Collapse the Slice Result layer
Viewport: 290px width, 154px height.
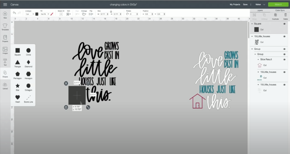point(258,59)
